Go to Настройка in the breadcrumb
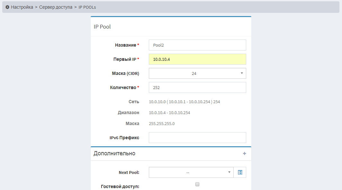Screen dimensions: 342x190 (x=22, y=7)
